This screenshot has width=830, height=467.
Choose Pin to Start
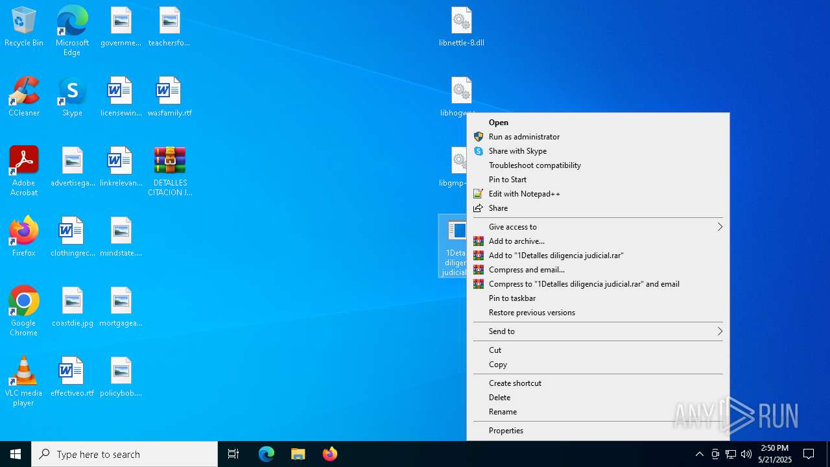coord(598,180)
